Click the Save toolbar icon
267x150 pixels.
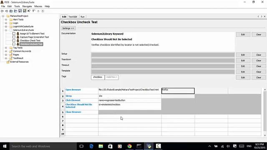coord(20,11)
